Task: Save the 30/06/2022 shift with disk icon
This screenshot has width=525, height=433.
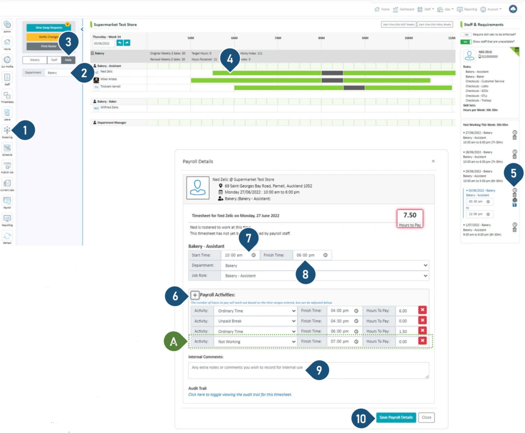Action: coord(515,205)
